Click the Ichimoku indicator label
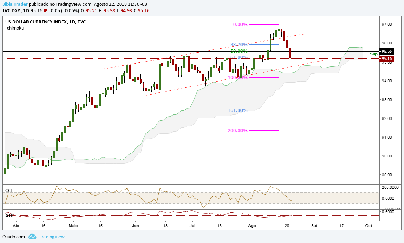Image resolution: width=404 pixels, height=243 pixels. coord(14,28)
